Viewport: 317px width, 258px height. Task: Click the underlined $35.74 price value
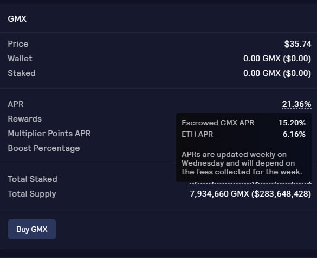[297, 44]
